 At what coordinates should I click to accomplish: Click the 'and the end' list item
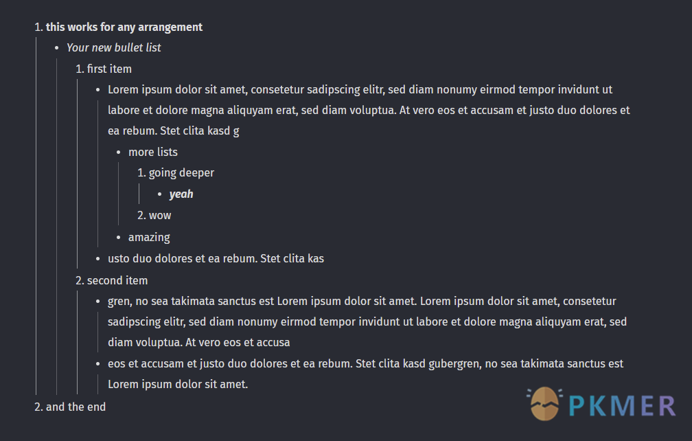pyautogui.click(x=76, y=407)
